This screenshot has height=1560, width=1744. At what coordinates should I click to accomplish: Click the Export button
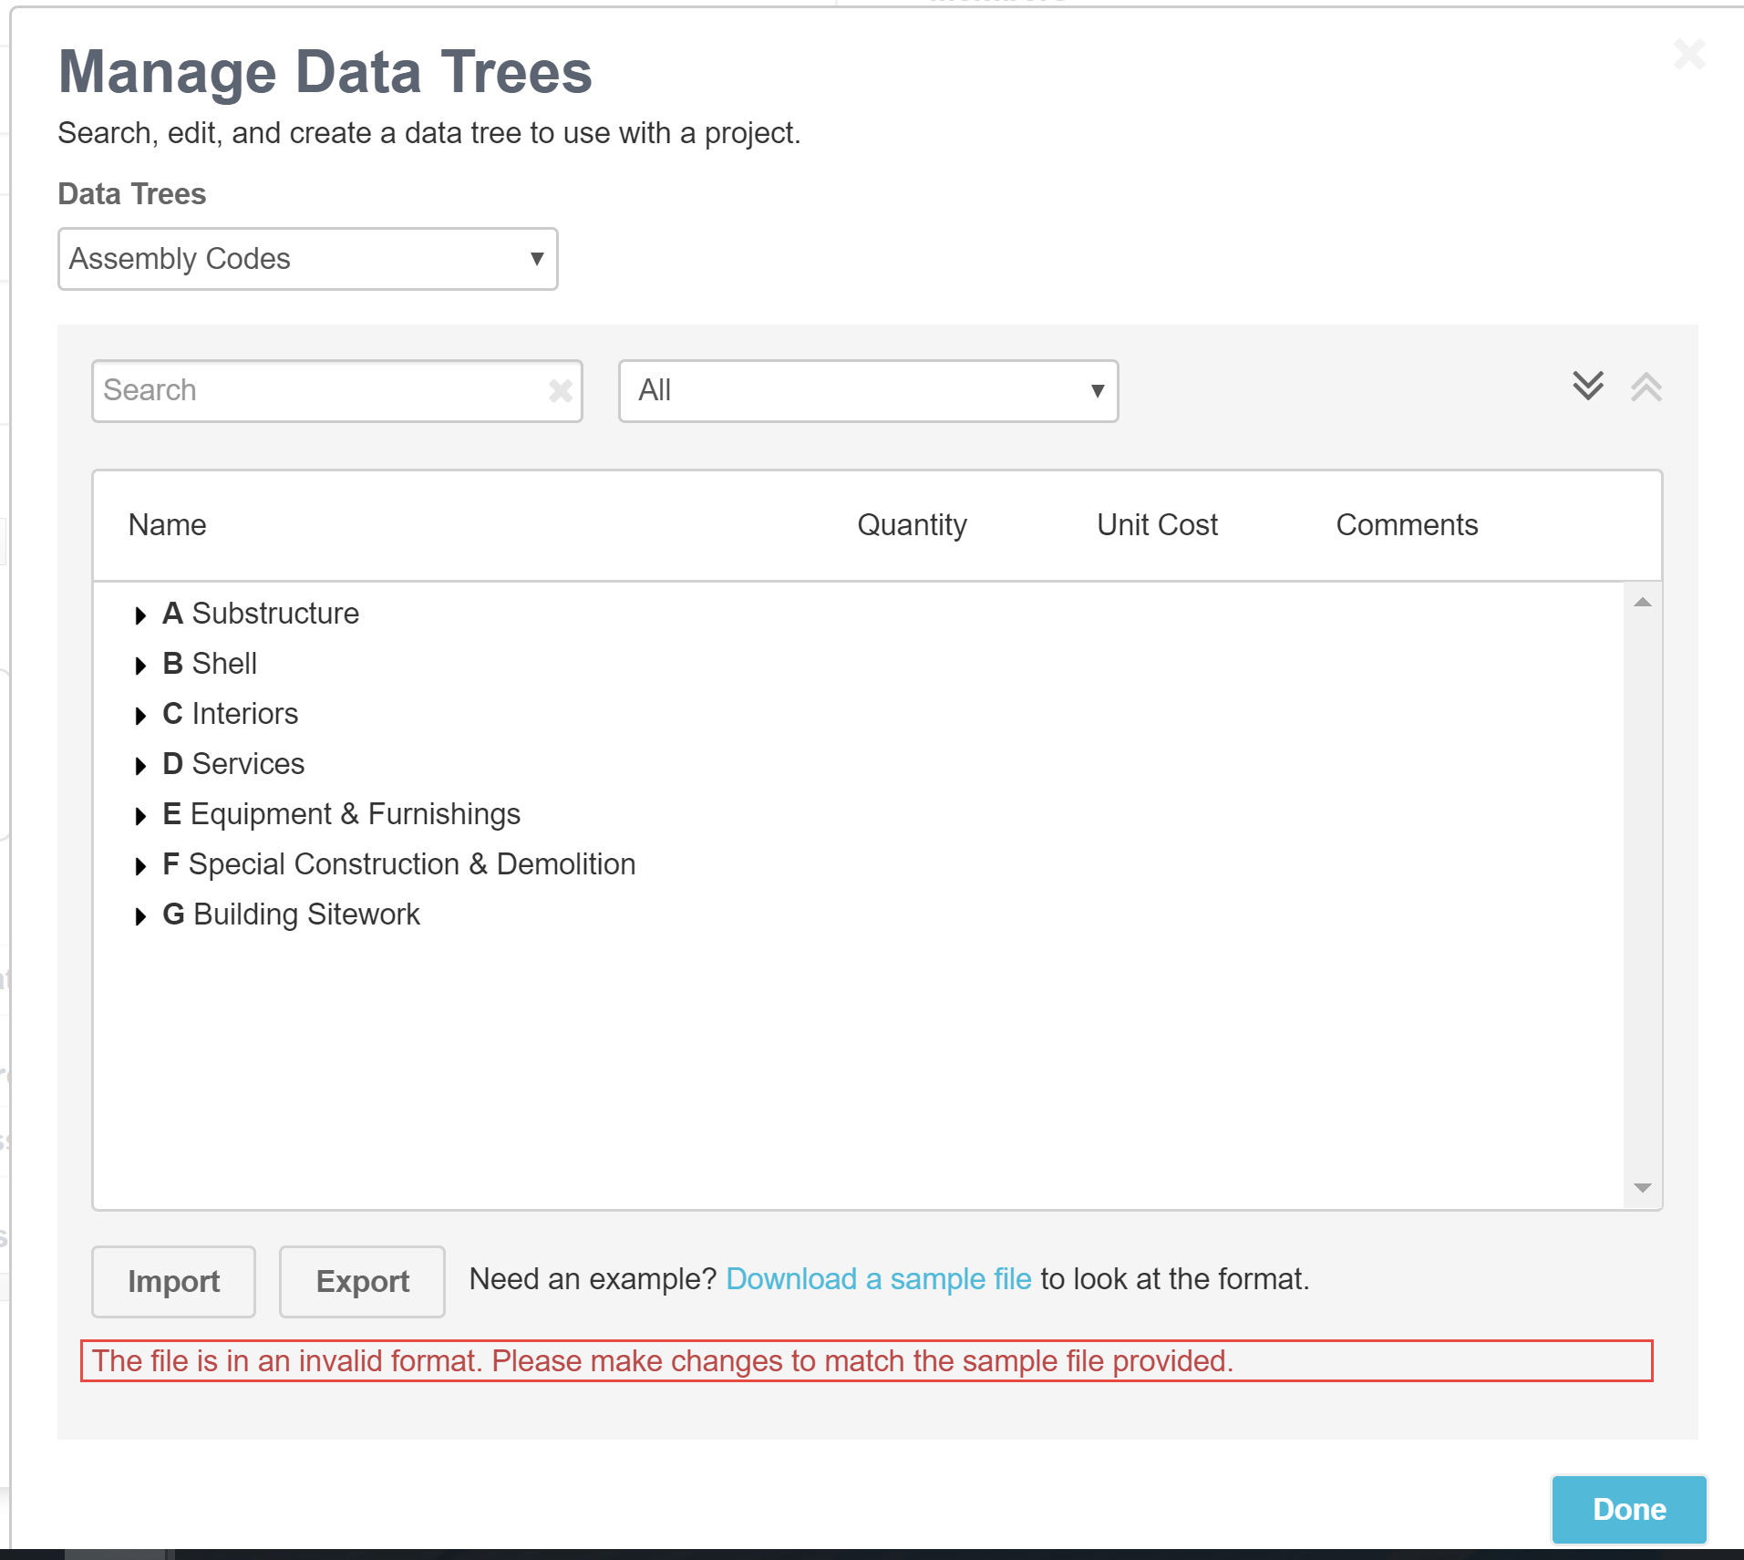(362, 1281)
